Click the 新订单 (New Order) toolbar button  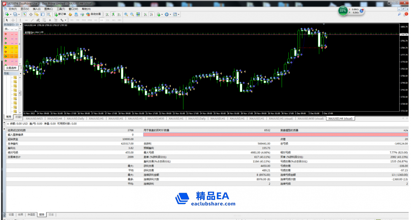[x=60, y=14]
